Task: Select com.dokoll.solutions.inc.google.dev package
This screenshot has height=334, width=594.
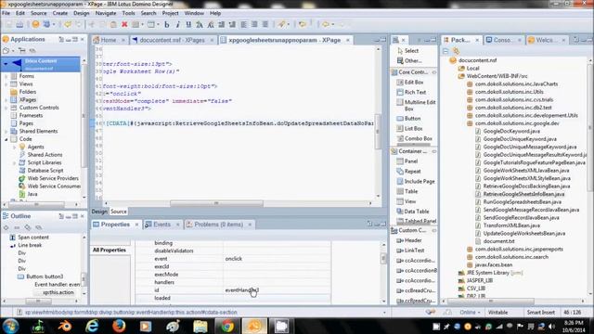Action: coord(517,123)
